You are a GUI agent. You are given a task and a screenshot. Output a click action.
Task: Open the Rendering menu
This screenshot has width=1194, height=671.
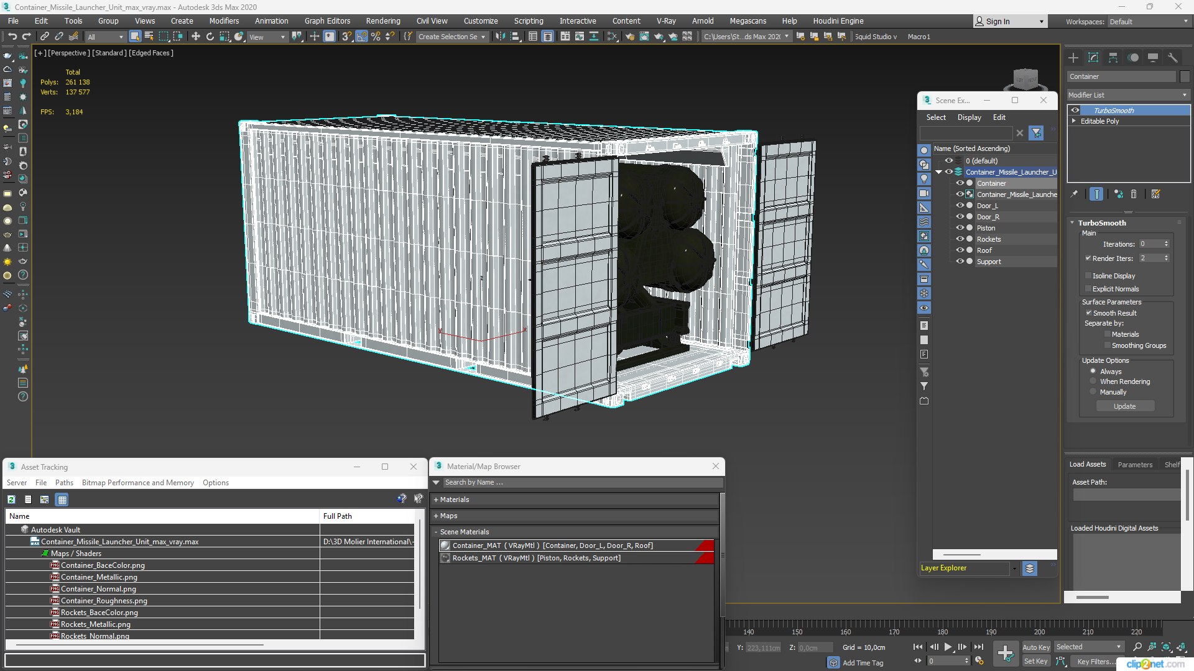(x=382, y=21)
